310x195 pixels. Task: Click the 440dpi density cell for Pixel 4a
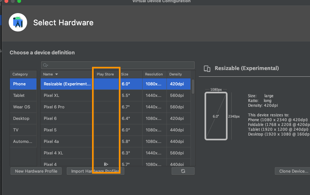click(x=179, y=141)
